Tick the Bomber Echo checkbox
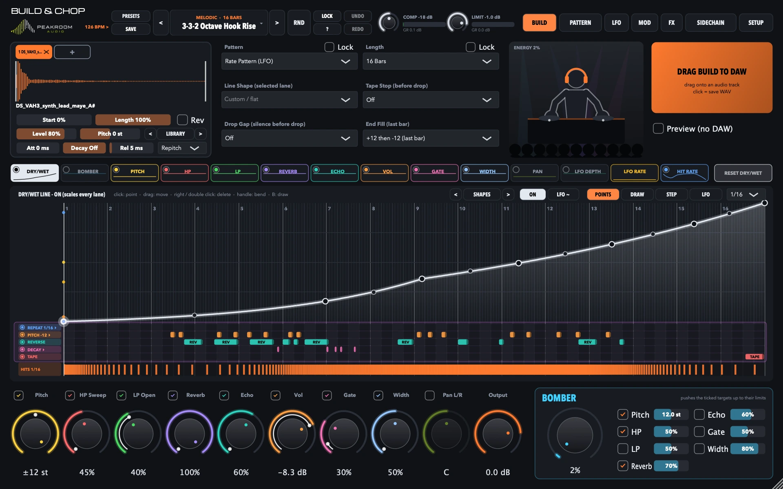The height and width of the screenshot is (489, 783). [699, 415]
